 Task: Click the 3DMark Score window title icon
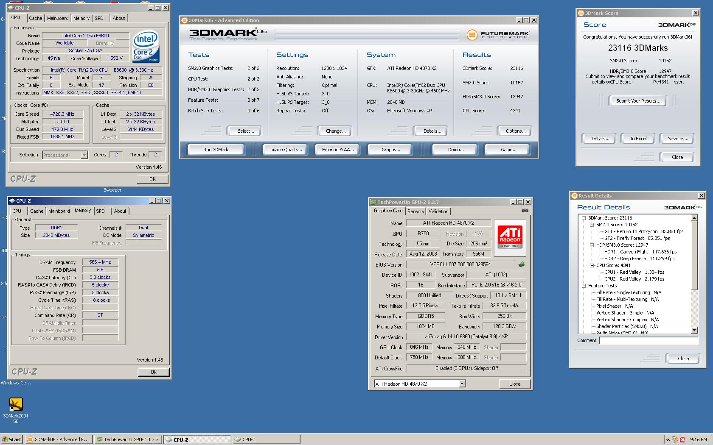[581, 13]
